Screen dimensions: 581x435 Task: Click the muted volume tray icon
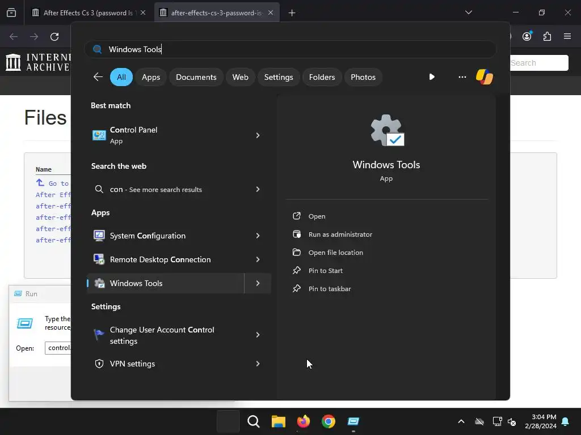click(512, 421)
